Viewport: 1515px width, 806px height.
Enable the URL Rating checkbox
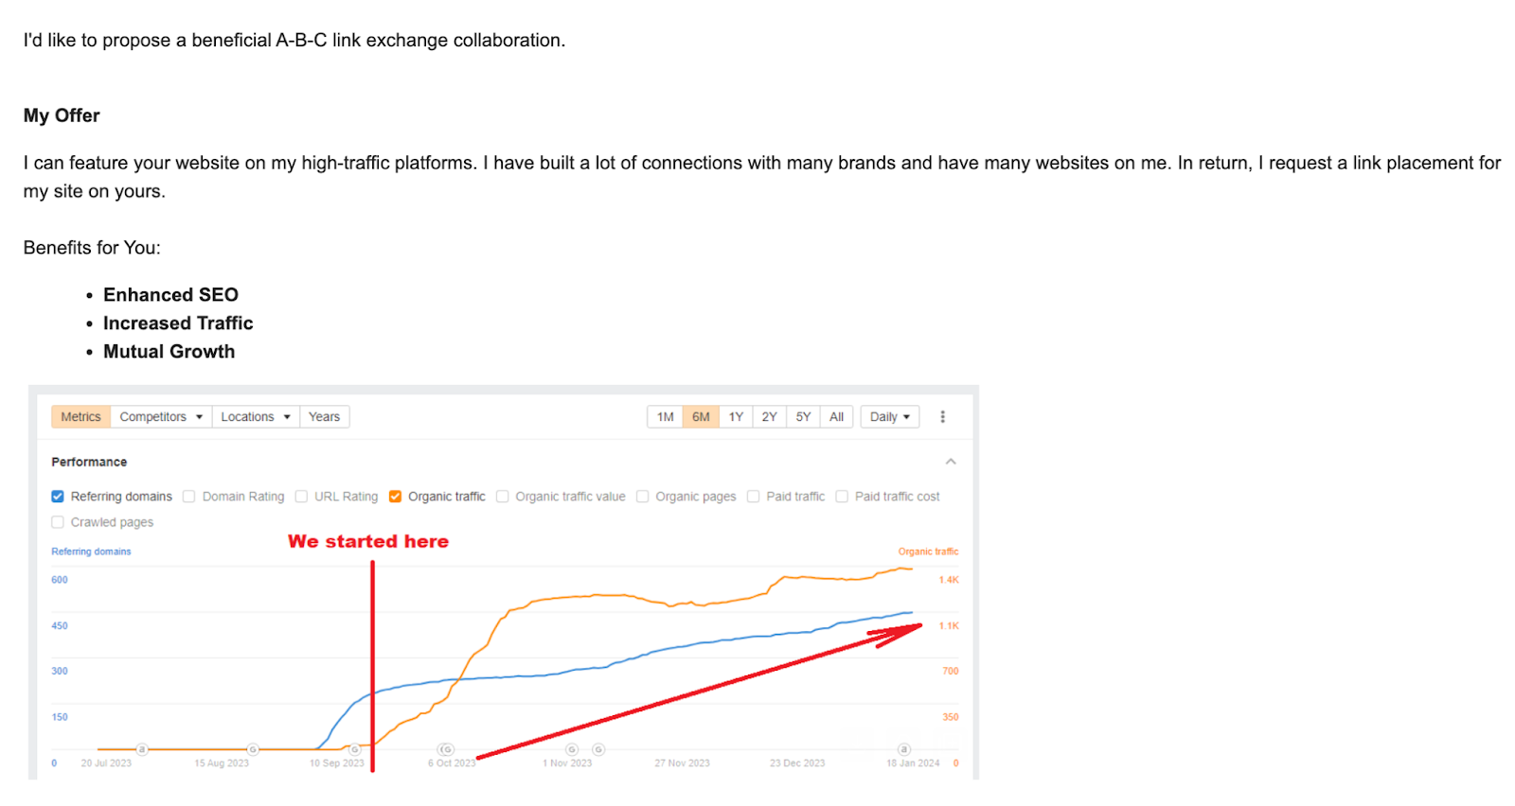(x=301, y=497)
